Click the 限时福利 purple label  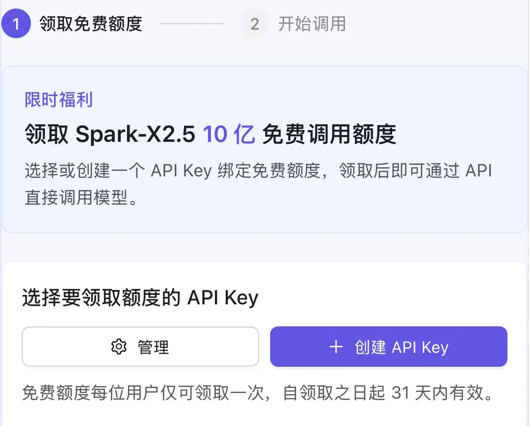59,100
